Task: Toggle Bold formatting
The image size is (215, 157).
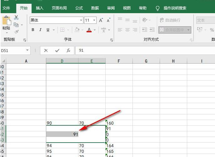Action: (x=33, y=30)
